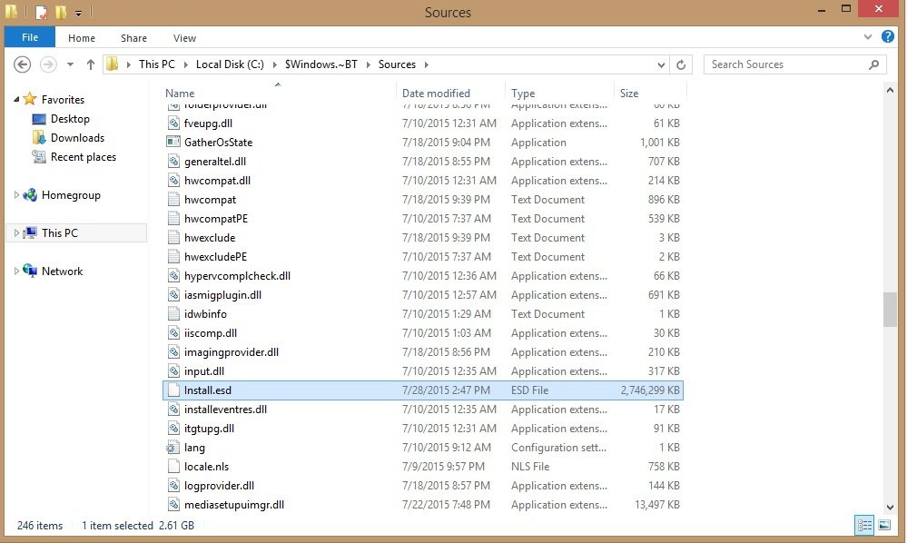Select Downloads in Favorites
Screen dimensions: 907x543
pos(77,138)
